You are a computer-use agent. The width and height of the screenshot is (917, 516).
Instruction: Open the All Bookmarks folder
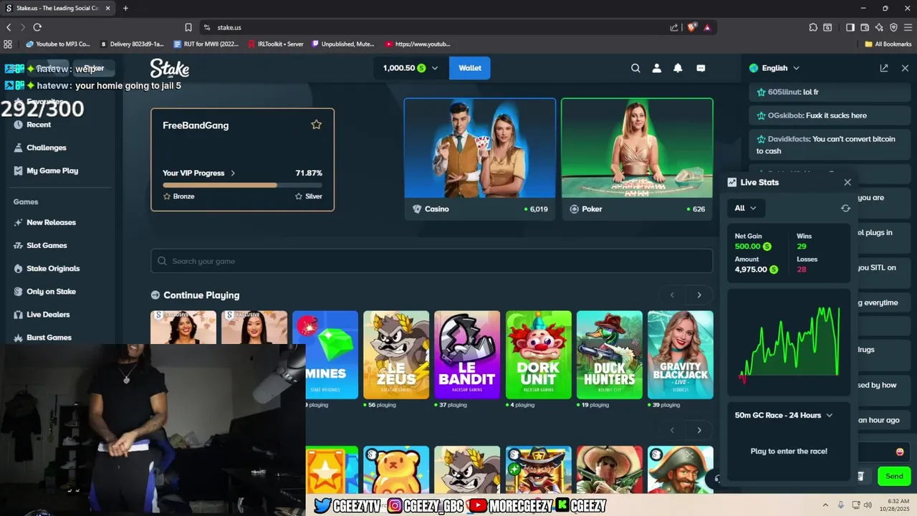click(888, 44)
